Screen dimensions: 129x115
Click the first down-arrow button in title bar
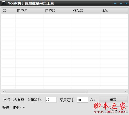[x=115, y=3]
